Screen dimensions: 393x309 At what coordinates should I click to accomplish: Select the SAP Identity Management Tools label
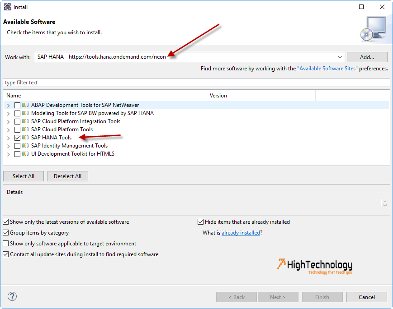pyautogui.click(x=69, y=146)
